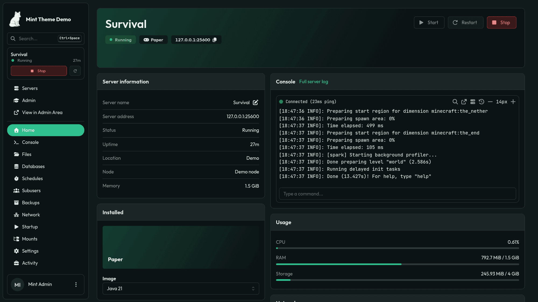The image size is (538, 302).
Task: Click the copy address icon in header
Action: pos(214,40)
